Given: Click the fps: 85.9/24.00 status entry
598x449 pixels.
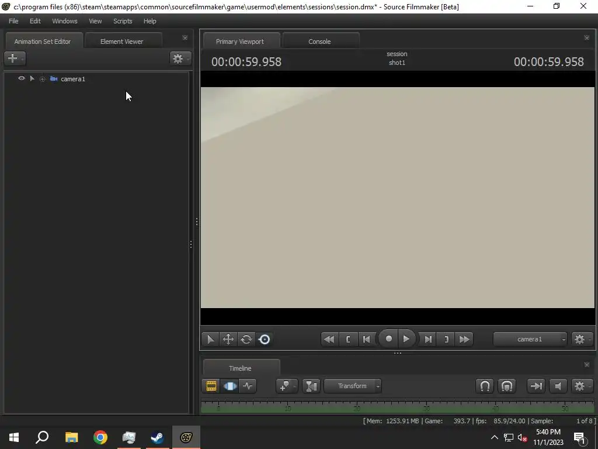Looking at the screenshot, I should point(500,421).
